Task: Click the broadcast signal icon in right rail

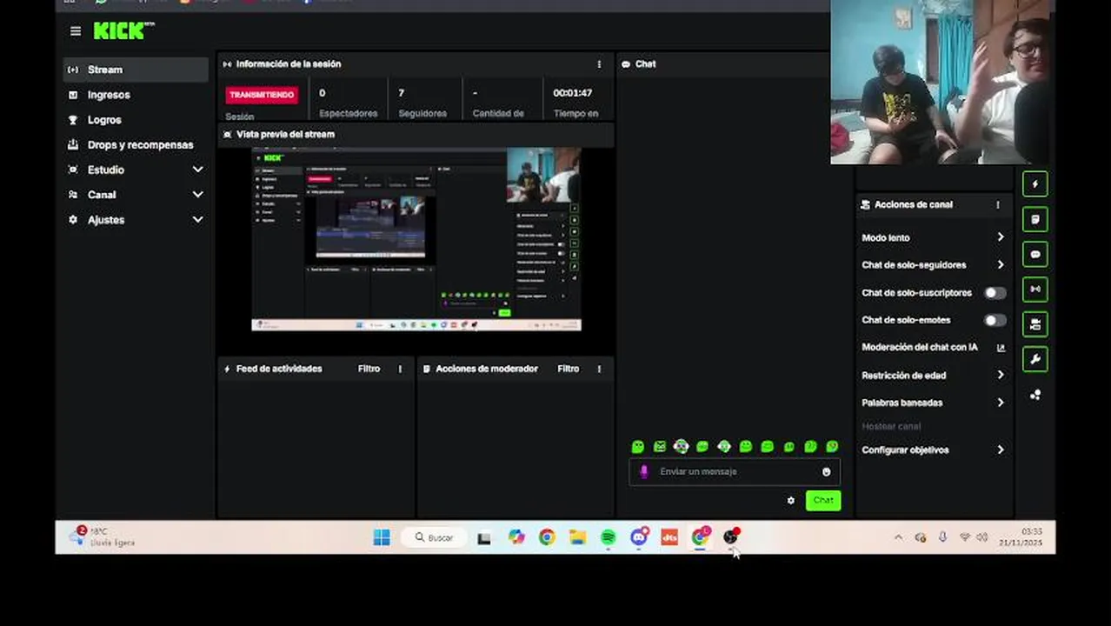Action: (x=1034, y=289)
